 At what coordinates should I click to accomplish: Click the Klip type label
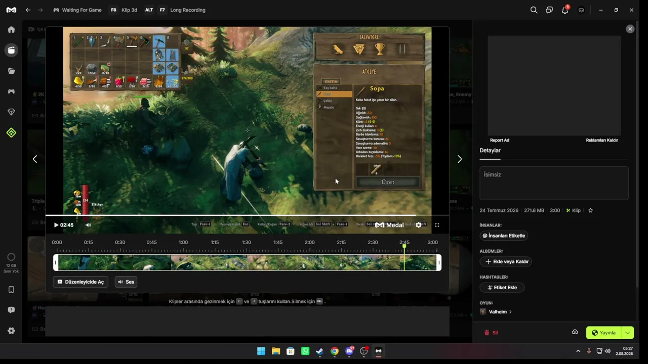point(574,210)
